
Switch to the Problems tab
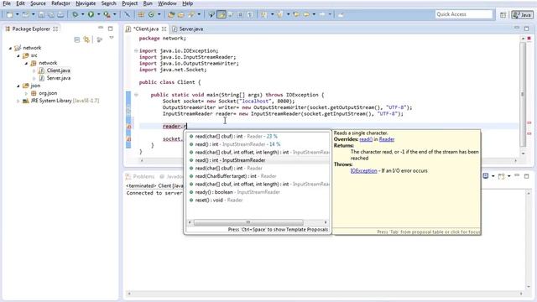[140, 176]
